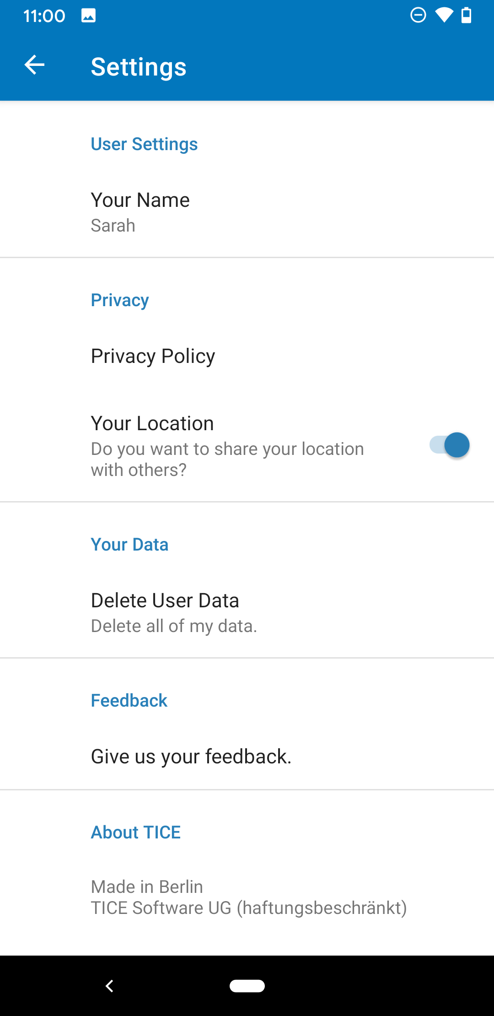Tap the image notification icon in status bar
This screenshot has width=494, height=1016.
coord(88,16)
